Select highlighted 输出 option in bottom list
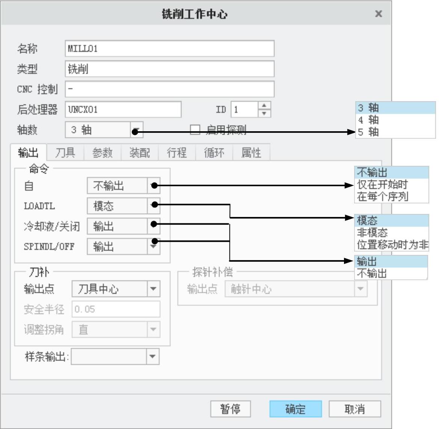 point(391,261)
